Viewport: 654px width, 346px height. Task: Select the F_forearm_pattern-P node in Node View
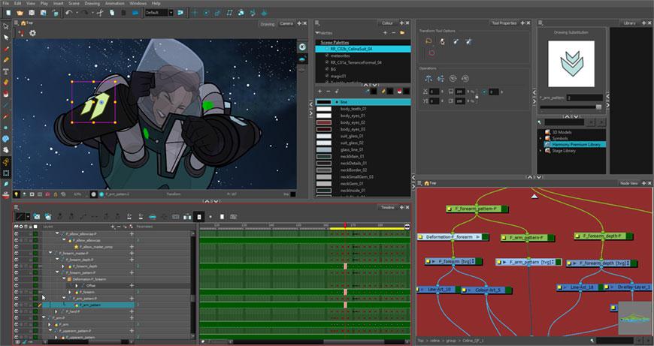click(x=477, y=209)
